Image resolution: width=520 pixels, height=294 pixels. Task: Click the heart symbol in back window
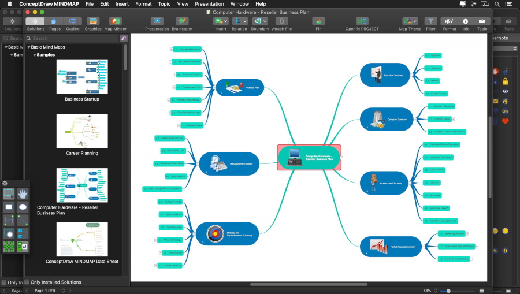coord(505,121)
